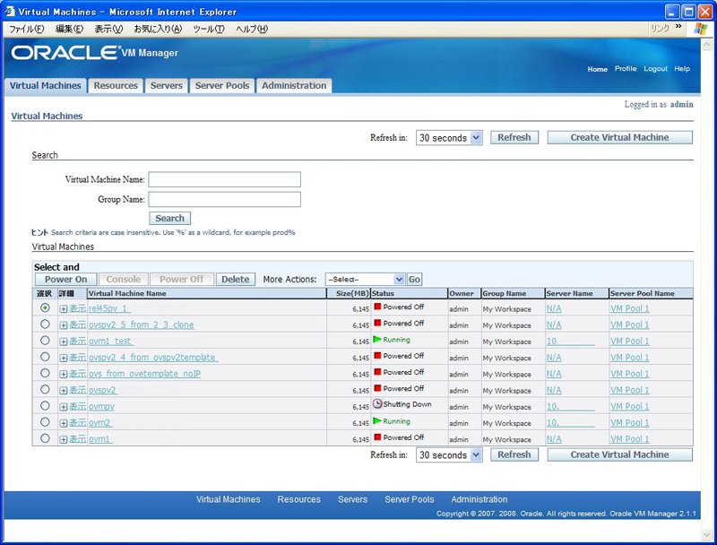Expand details plus icon for ovspv2_5_from_2_3_clone
The image size is (717, 545).
click(x=64, y=325)
